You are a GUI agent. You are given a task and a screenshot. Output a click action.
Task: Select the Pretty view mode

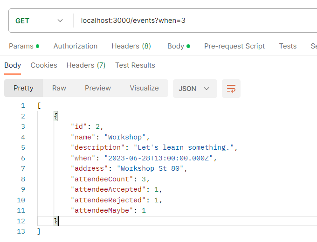(x=23, y=88)
